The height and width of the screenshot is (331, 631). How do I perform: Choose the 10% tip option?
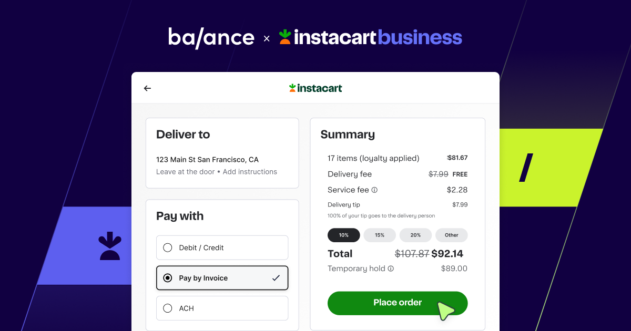point(344,235)
